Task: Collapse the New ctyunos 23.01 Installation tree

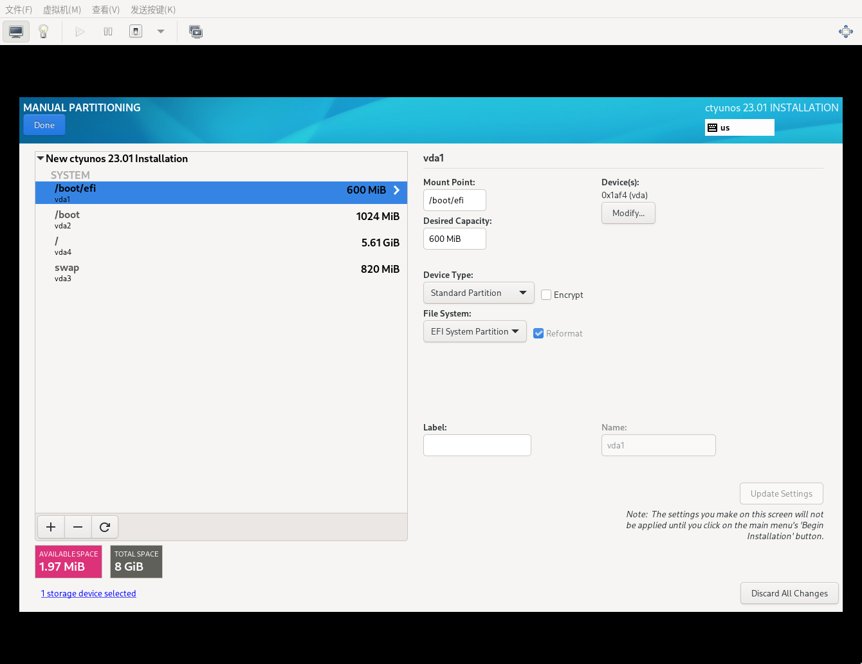Action: (x=41, y=158)
